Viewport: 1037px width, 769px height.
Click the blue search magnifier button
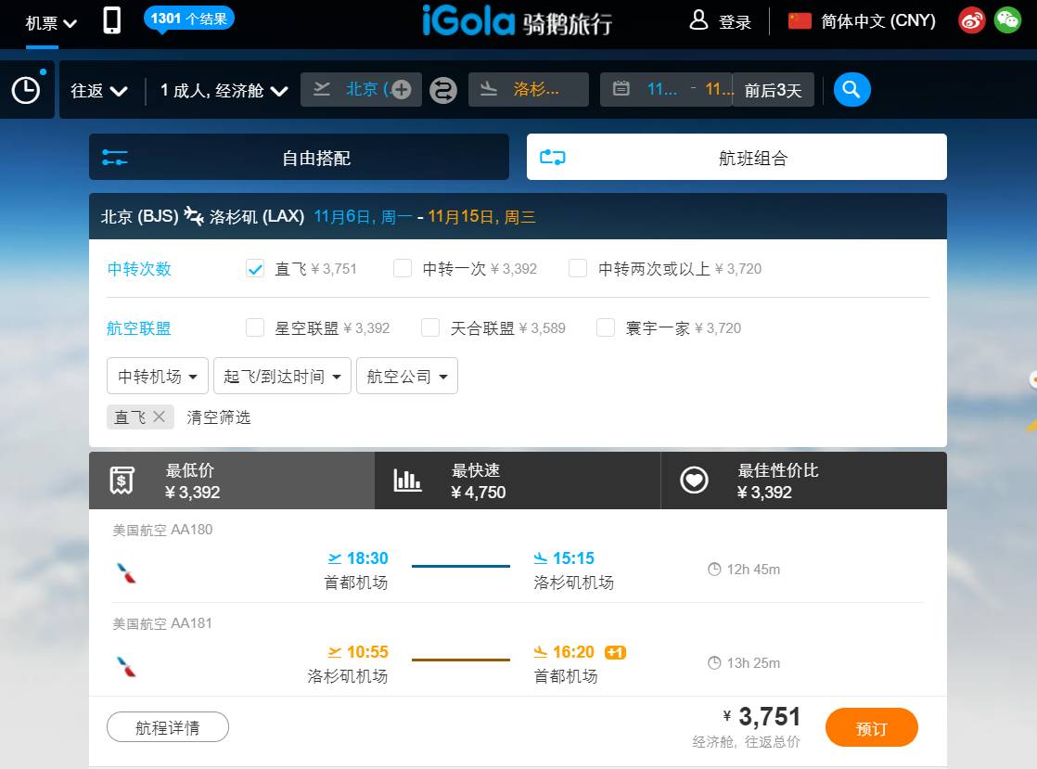(851, 90)
